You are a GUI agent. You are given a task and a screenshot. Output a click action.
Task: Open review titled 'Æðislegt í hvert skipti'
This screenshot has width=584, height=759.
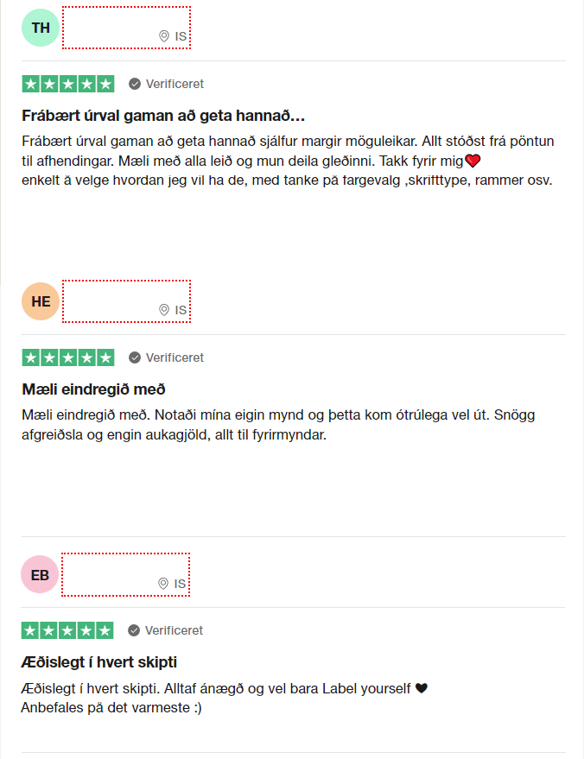(x=98, y=662)
